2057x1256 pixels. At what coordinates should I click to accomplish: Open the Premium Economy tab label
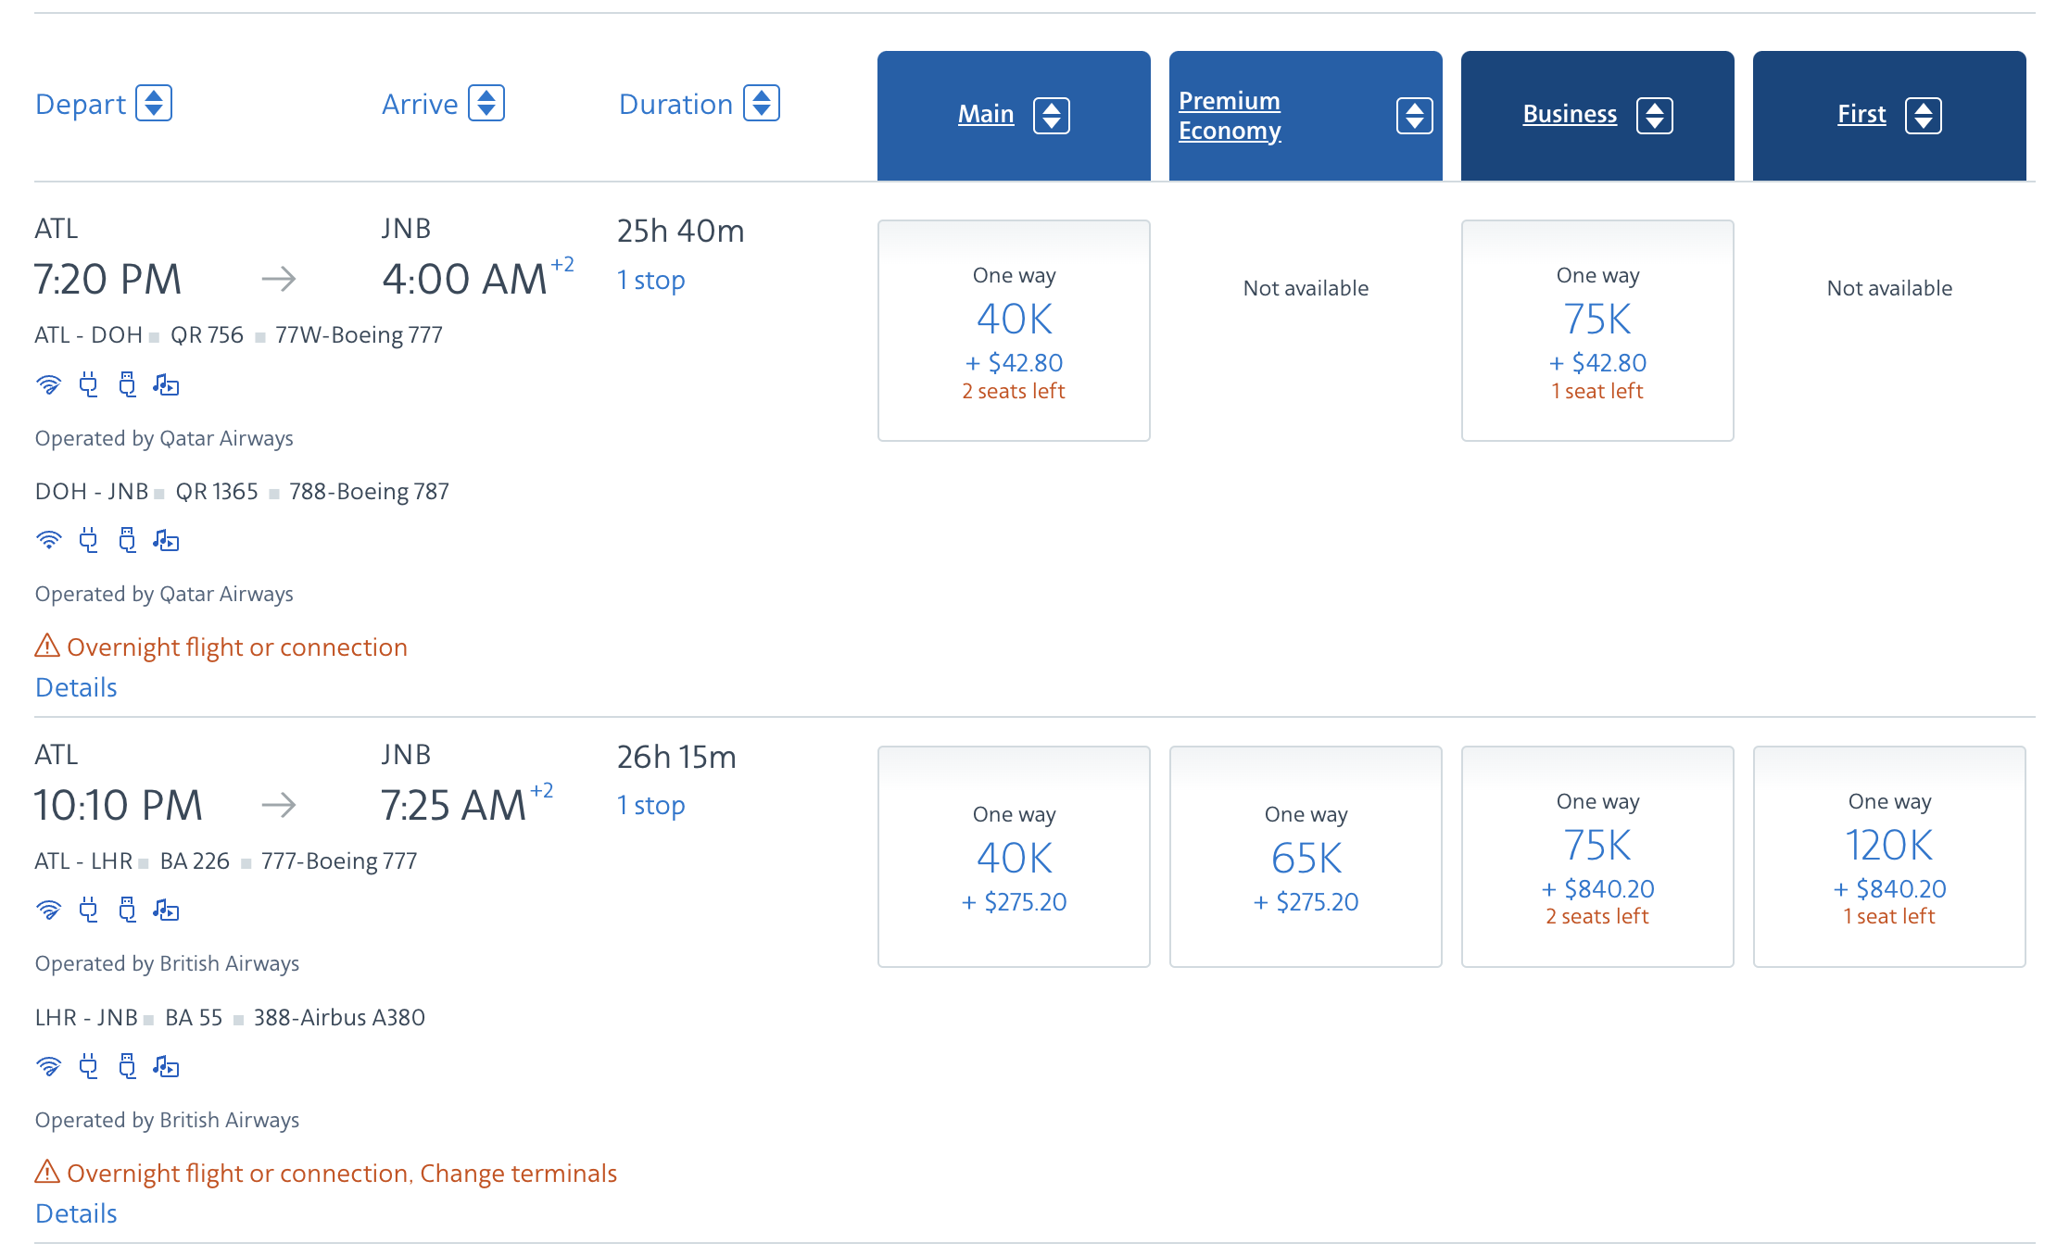(1230, 116)
